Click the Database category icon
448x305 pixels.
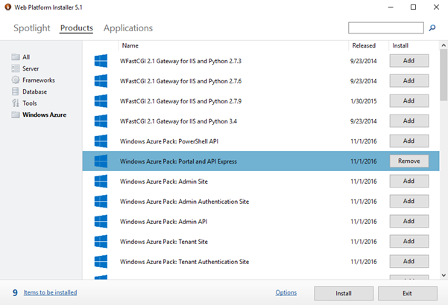click(16, 91)
